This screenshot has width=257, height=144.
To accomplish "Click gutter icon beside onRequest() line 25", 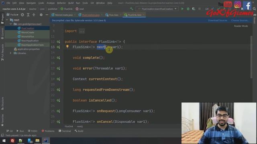I will (58, 111).
